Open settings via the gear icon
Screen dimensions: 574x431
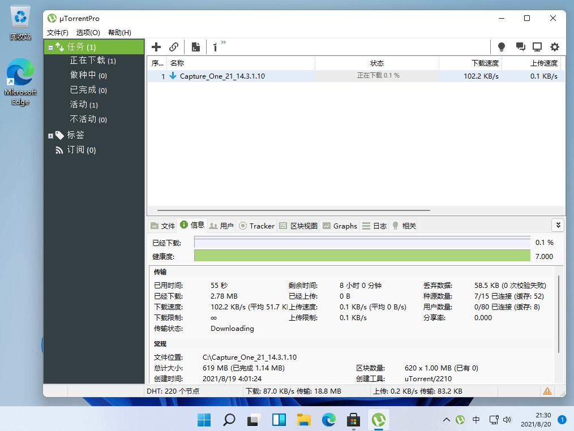click(555, 47)
